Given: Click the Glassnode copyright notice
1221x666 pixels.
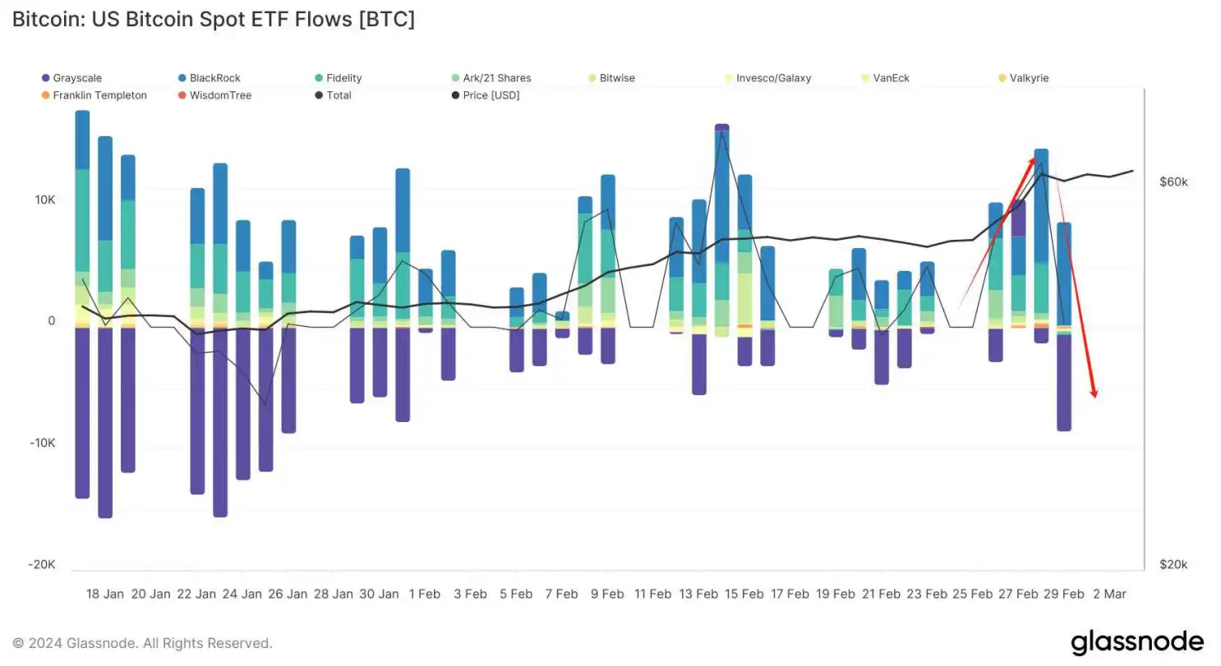Looking at the screenshot, I should (x=143, y=643).
